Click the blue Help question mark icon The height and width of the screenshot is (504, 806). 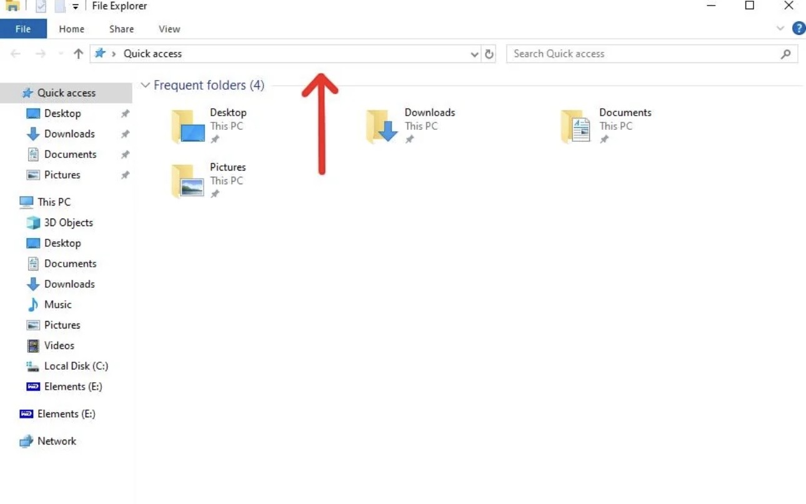(x=799, y=28)
